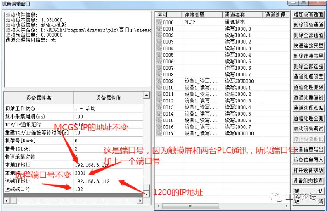Click 删除设备通道 button
This screenshot has height=211, width=327.
tap(308, 25)
